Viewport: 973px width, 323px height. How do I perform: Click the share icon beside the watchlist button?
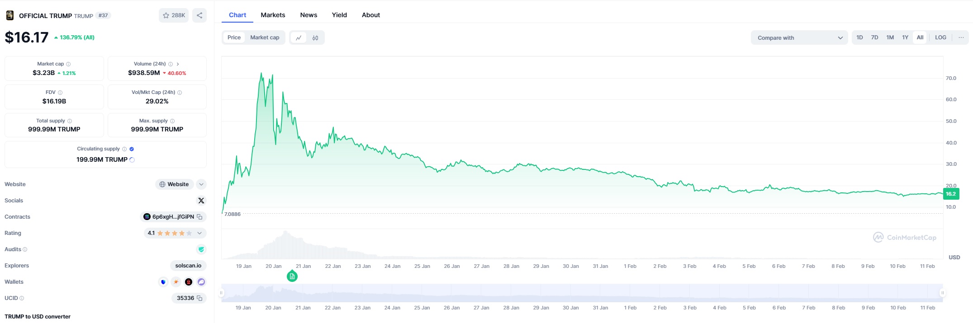(199, 15)
